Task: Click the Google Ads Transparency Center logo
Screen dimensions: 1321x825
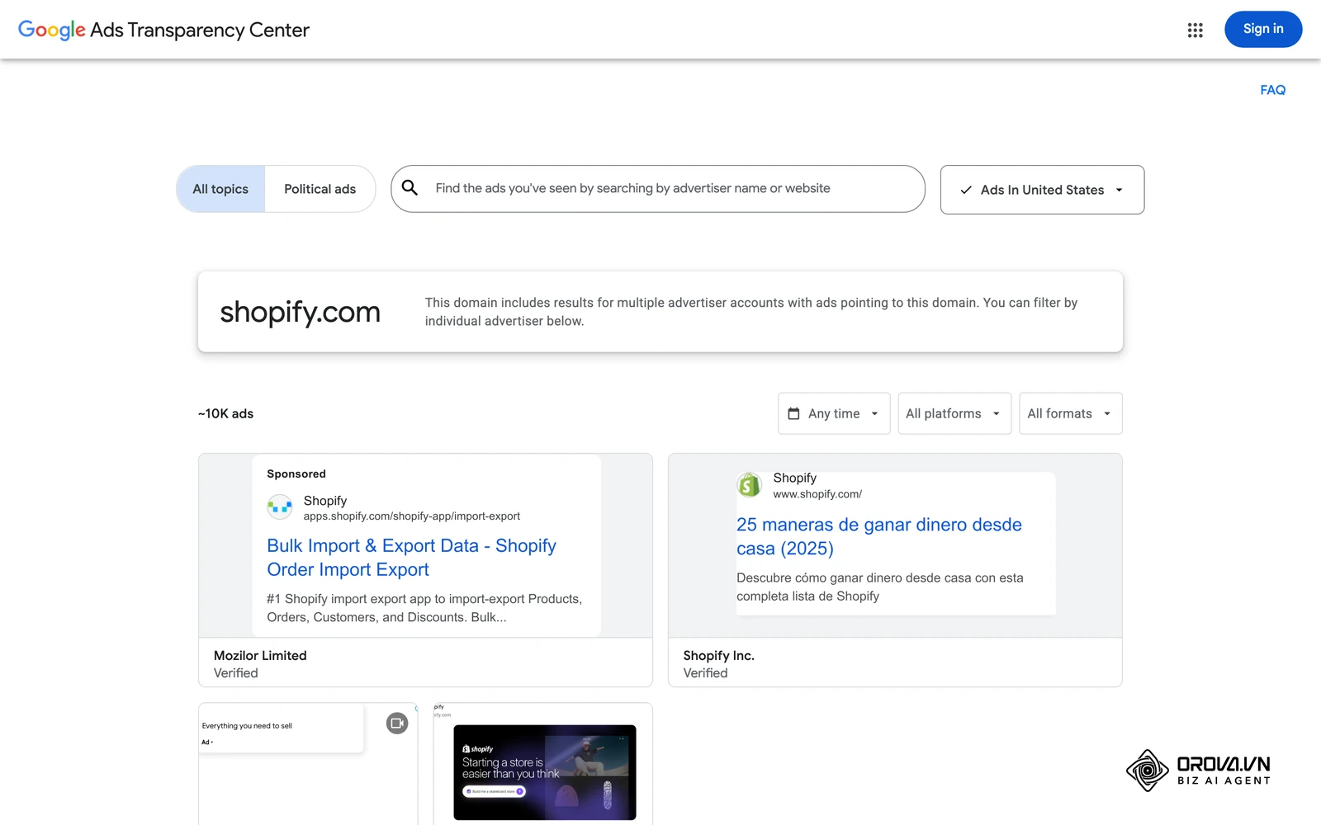Action: (x=163, y=30)
